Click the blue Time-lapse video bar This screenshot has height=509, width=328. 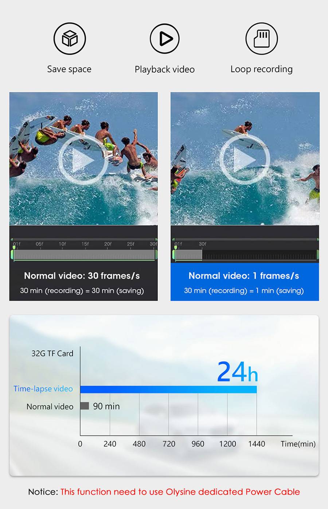(168, 389)
